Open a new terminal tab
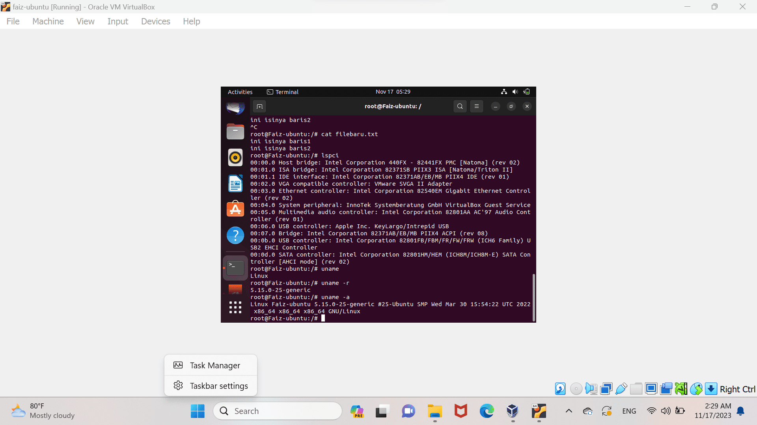The width and height of the screenshot is (757, 425). click(259, 106)
